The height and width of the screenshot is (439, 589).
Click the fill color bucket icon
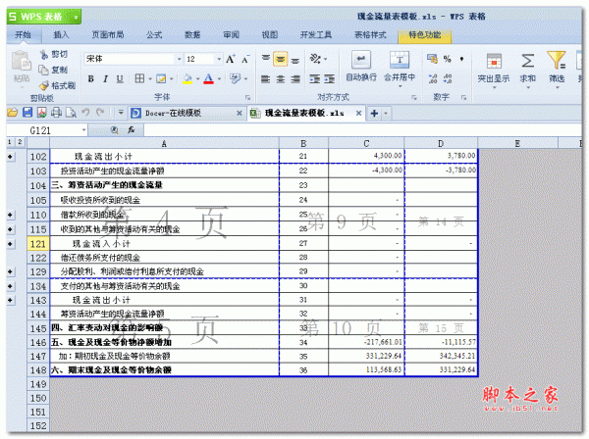187,78
